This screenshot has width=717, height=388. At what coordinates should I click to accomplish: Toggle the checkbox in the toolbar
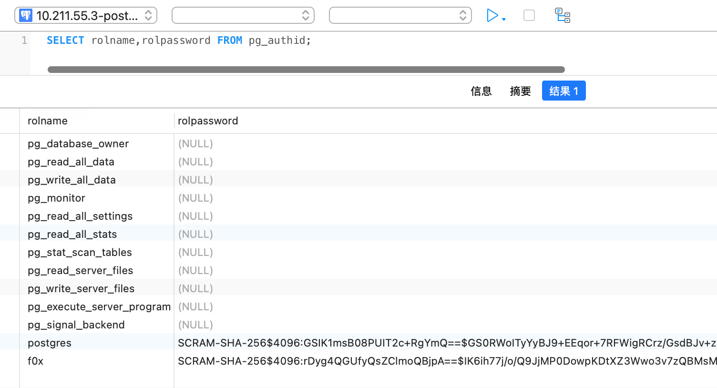point(529,15)
